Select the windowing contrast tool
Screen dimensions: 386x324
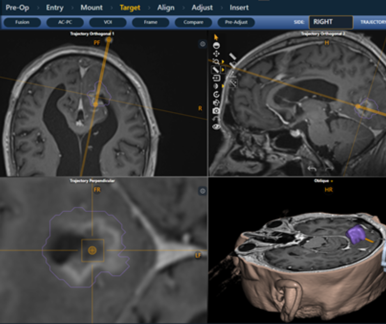216,45
